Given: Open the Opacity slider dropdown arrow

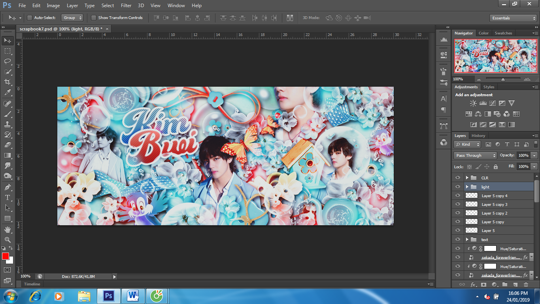Looking at the screenshot, I should coord(534,156).
